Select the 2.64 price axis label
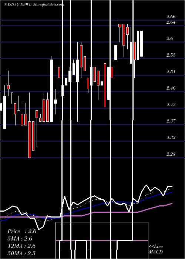This screenshot has width=185, height=259. tap(171, 22)
